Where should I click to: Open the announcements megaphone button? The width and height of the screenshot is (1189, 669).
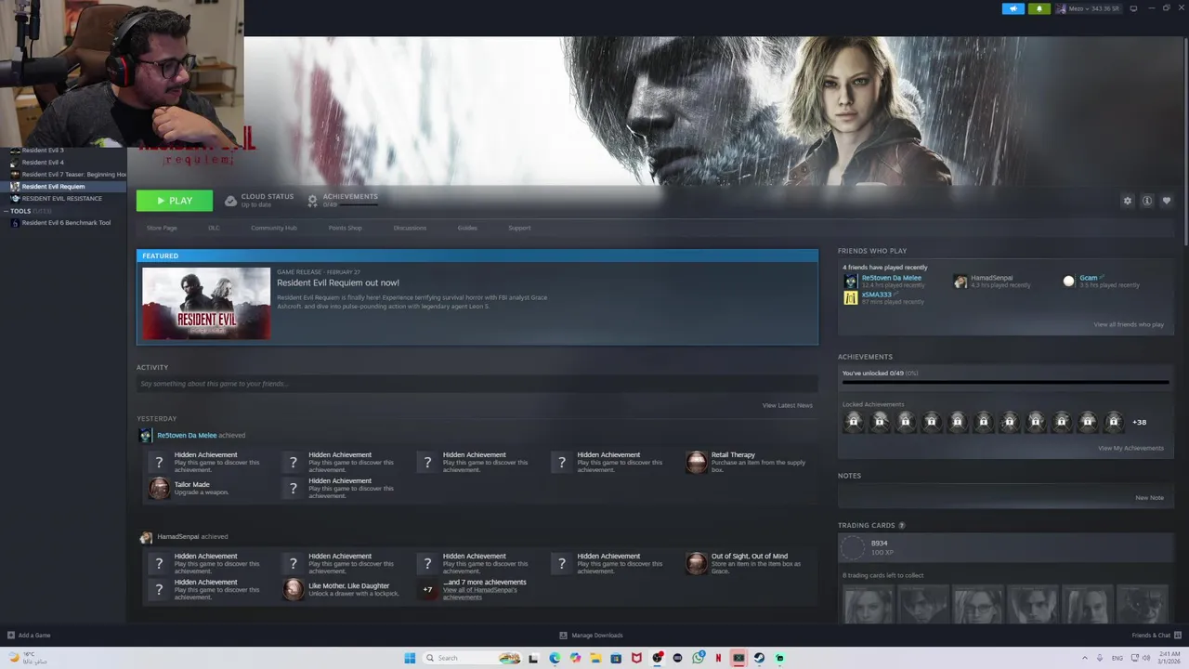pyautogui.click(x=1013, y=8)
